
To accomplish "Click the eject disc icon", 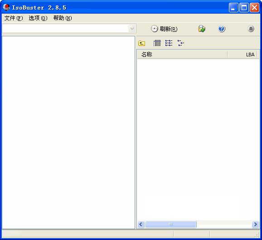I will [251, 29].
